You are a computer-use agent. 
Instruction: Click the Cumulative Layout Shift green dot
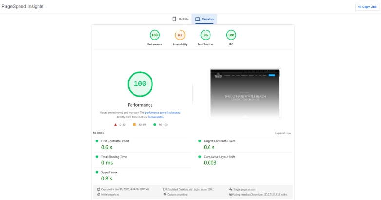tap(200, 157)
